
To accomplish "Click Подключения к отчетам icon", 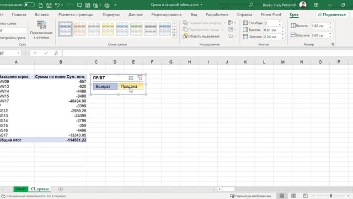I will pyautogui.click(x=41, y=30).
